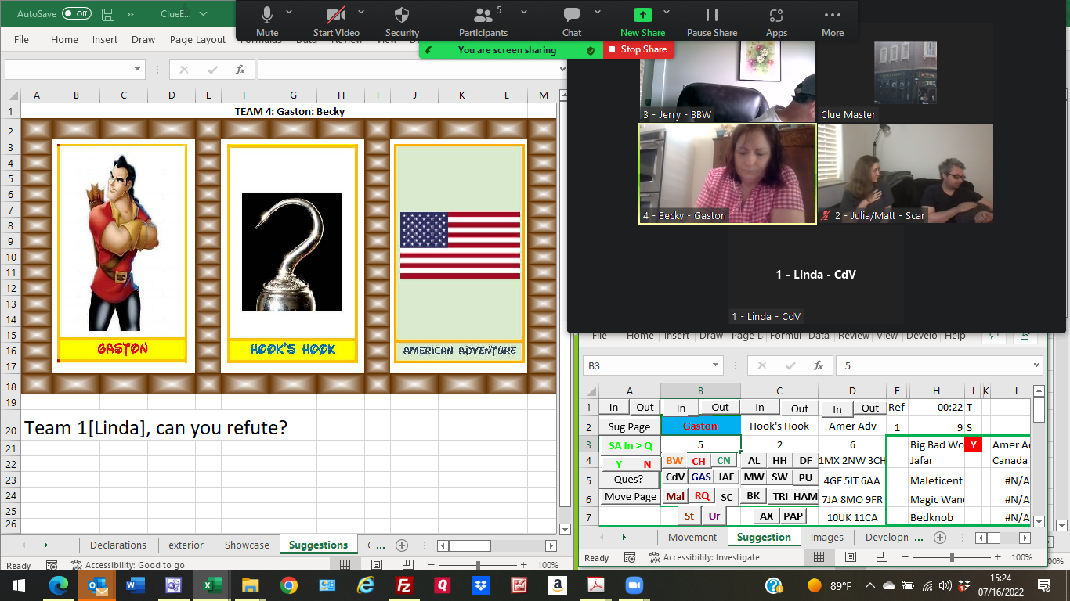Screen dimensions: 1070x601
Task: Select the Julia/Matt - Scar video thumbnail
Action: [905, 174]
